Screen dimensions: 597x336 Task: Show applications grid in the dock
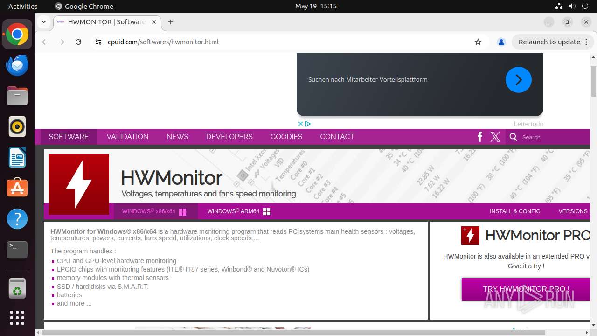[17, 318]
